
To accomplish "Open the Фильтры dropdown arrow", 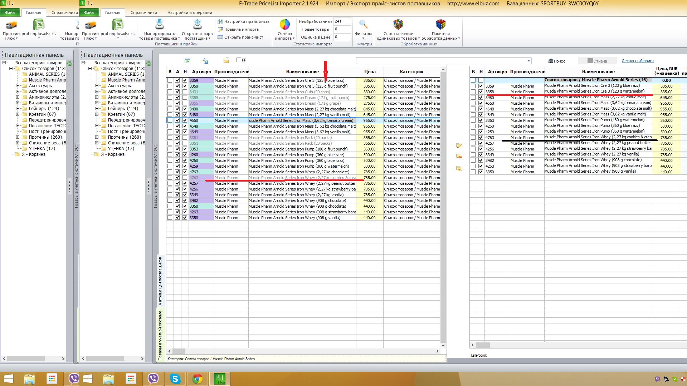I will 364,39.
